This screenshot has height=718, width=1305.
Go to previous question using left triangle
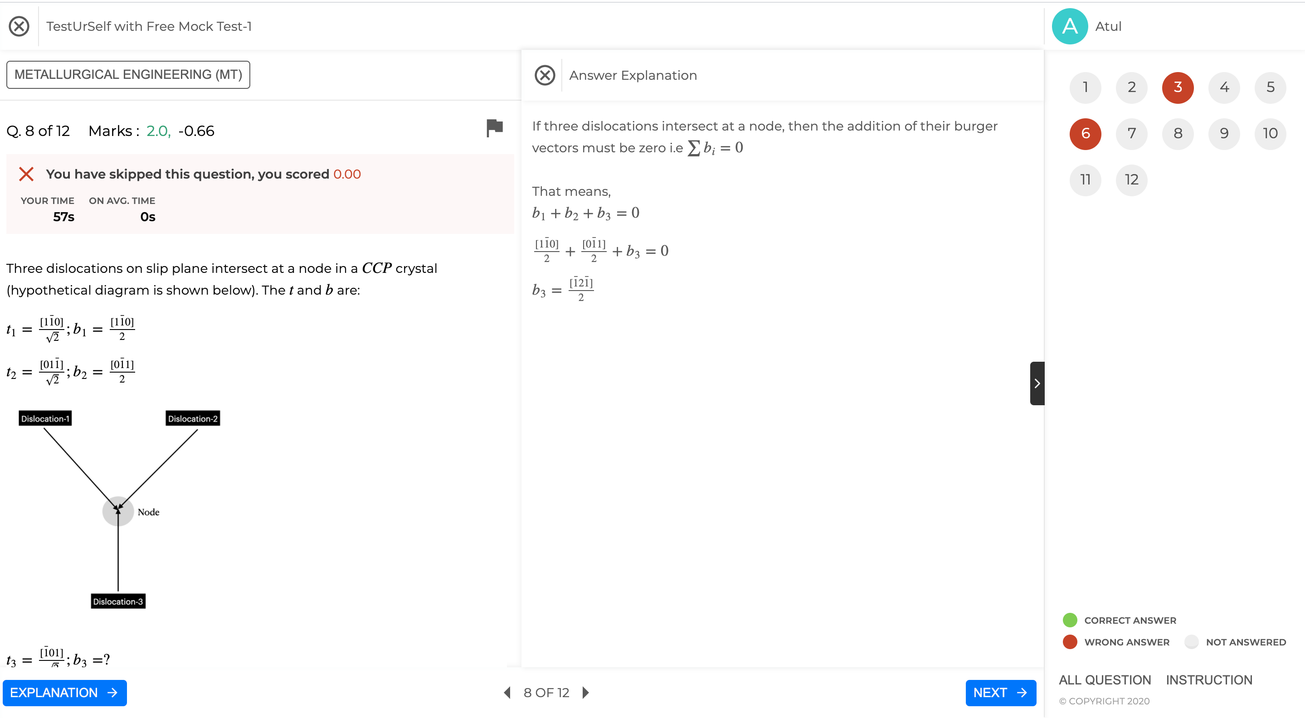tap(507, 692)
